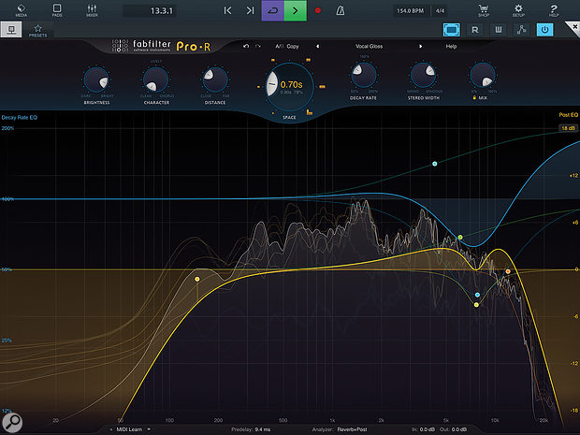Toggle the metronome
The height and width of the screenshot is (435, 580).
[341, 10]
